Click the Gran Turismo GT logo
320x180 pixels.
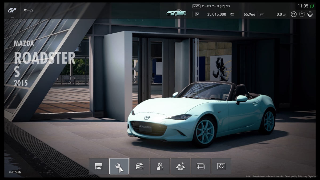(13, 10)
